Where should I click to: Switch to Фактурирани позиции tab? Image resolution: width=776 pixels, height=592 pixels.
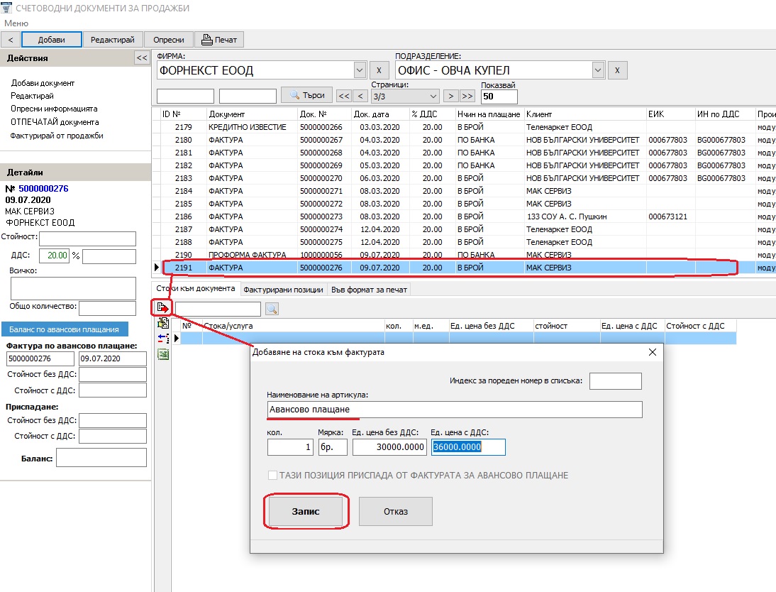point(284,290)
